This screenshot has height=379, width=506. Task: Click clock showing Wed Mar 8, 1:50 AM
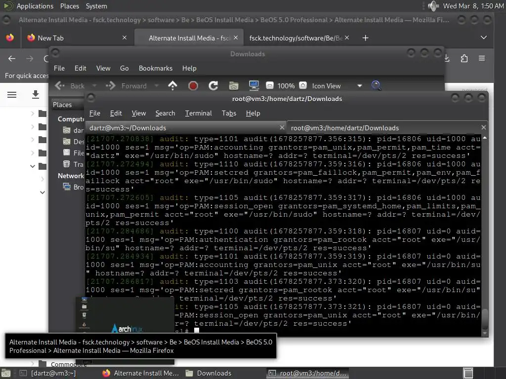473,6
